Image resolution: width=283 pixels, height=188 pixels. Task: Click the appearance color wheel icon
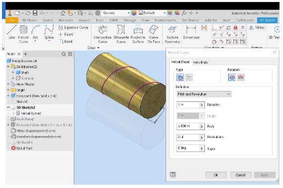point(134,13)
